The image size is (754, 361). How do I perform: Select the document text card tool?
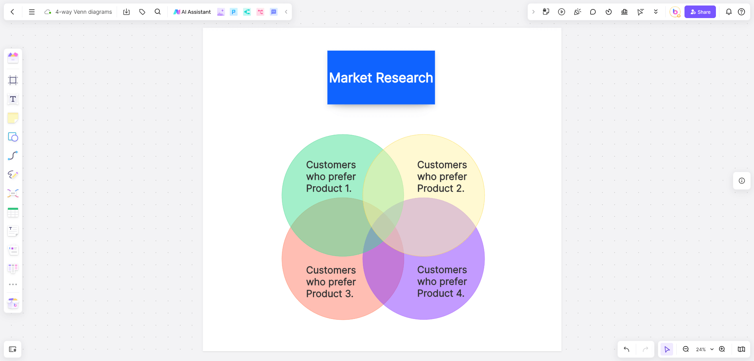tap(13, 231)
